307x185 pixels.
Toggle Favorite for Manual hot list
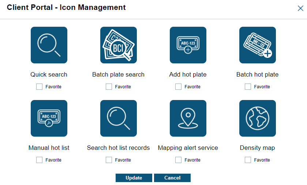tap(39, 160)
